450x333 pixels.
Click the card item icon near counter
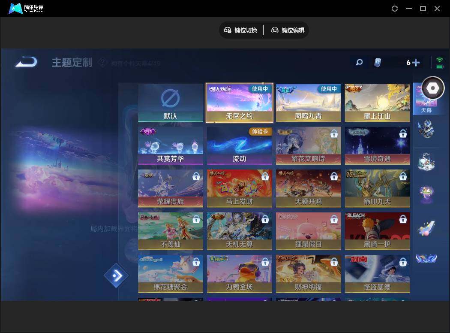377,63
